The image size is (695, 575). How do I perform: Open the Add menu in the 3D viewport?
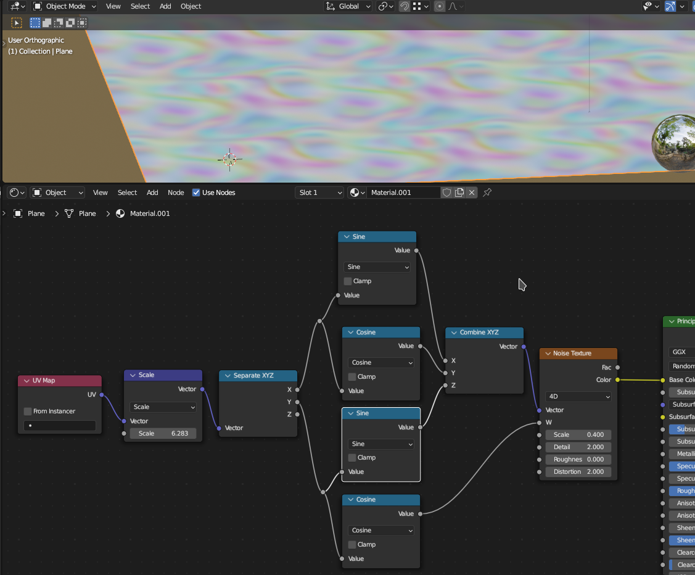165,6
